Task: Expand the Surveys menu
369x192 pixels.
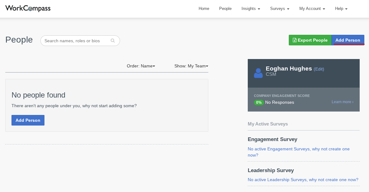Action: pyautogui.click(x=279, y=9)
